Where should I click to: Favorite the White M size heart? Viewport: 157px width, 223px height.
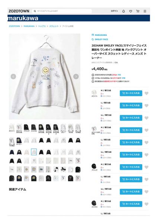pyautogui.click(x=147, y=93)
